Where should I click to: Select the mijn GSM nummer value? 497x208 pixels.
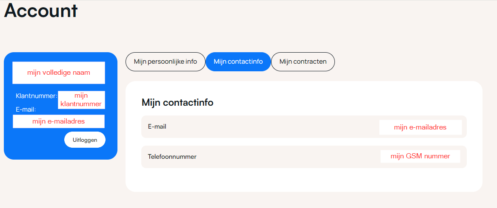[420, 156]
